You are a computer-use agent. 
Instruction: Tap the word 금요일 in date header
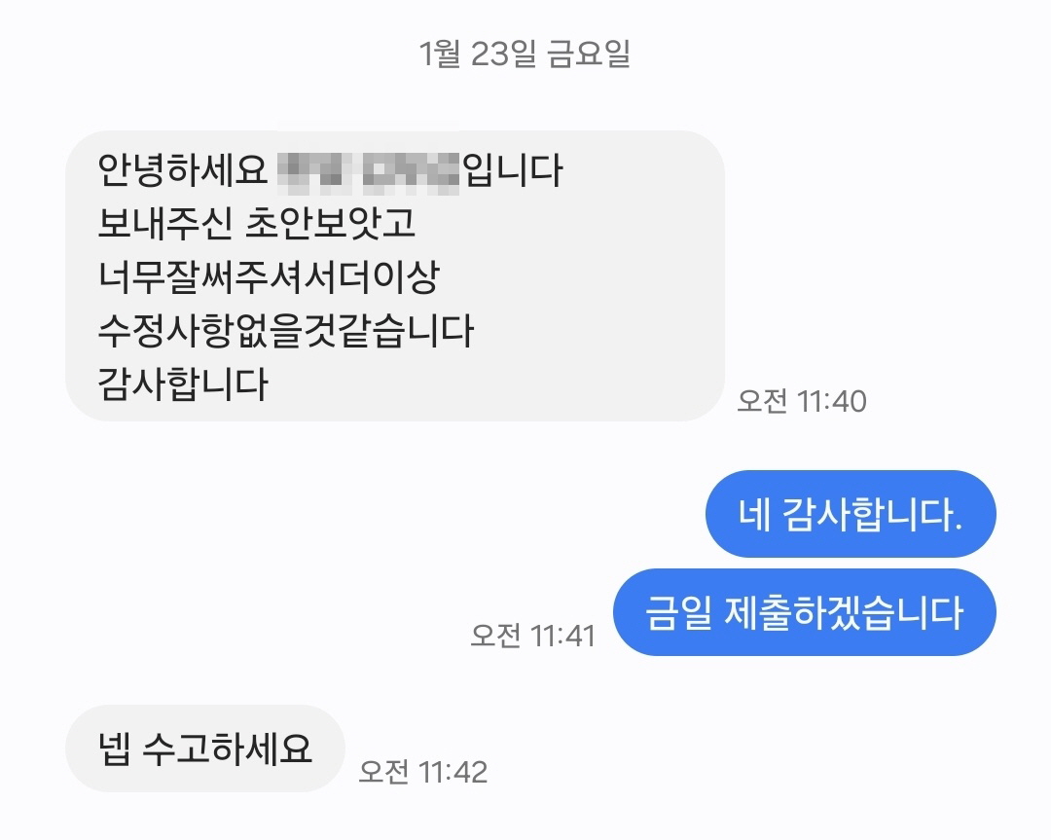[x=589, y=54]
